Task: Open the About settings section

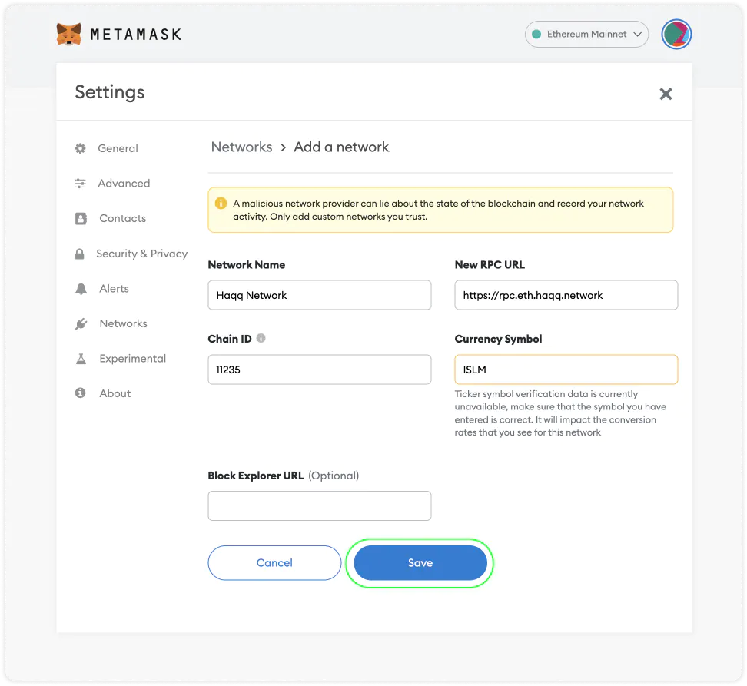Action: click(115, 393)
